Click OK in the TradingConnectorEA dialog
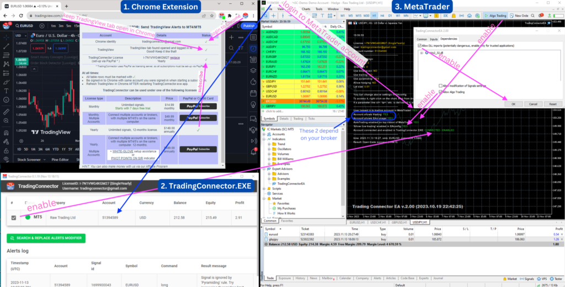 [x=513, y=104]
